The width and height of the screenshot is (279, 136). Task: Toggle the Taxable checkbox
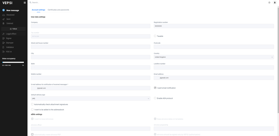[x=155, y=36]
